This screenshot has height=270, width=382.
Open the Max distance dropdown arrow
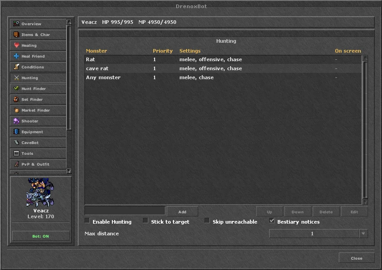coord(363,234)
